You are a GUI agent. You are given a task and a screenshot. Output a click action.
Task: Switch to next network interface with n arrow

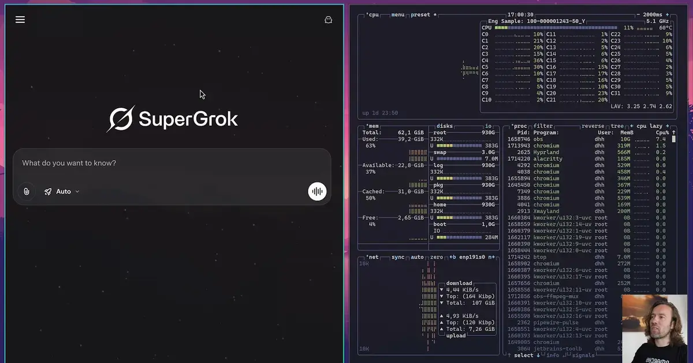point(491,257)
